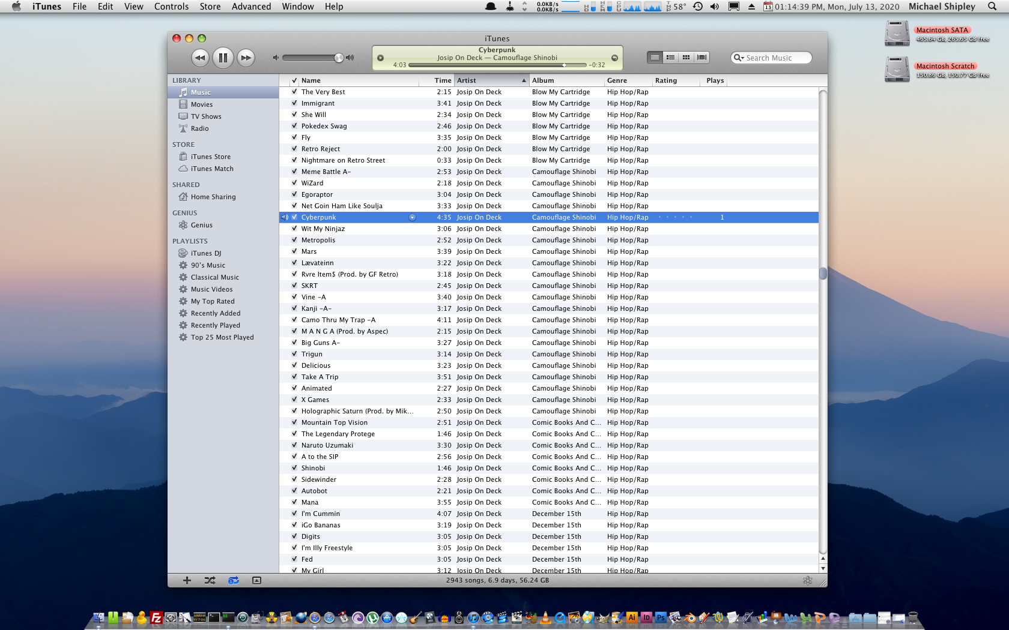Open TV Shows in sidebar

pos(223,116)
